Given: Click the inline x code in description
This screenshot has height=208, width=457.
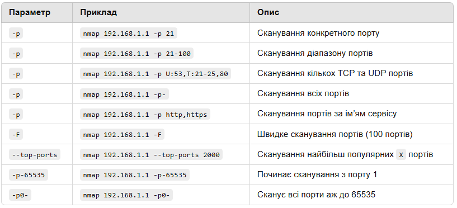Looking at the screenshot, I should pos(401,155).
